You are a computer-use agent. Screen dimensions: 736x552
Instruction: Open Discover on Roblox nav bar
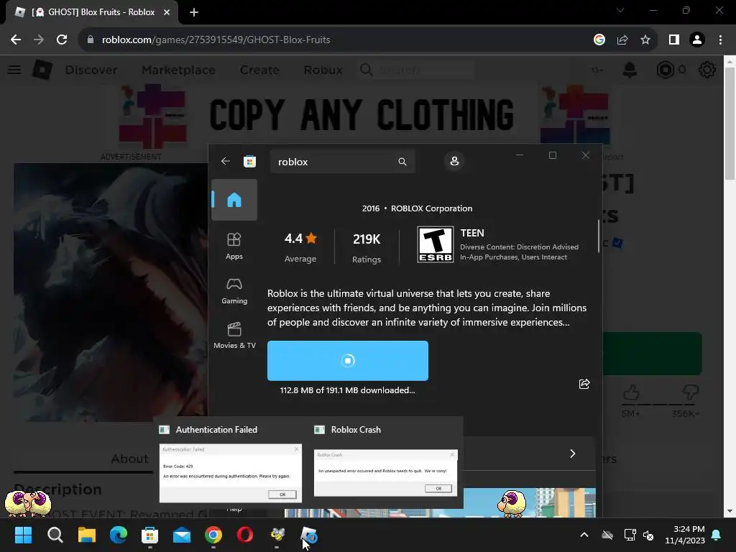point(91,70)
